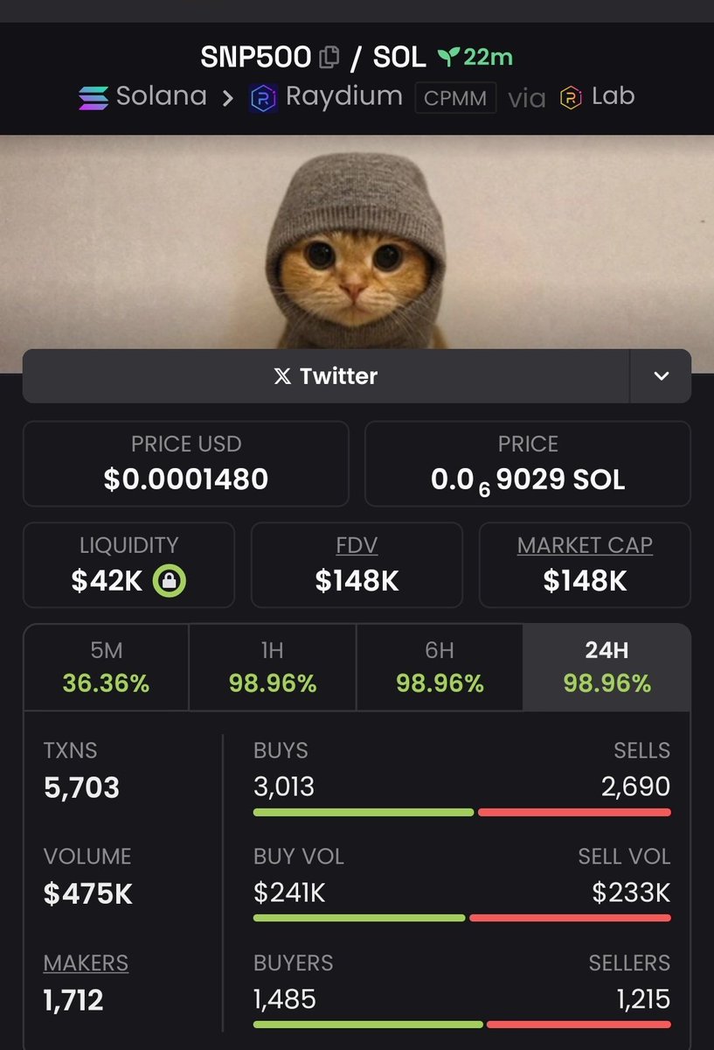Click the Solana chain logo
This screenshot has height=1050, width=714.
94,97
